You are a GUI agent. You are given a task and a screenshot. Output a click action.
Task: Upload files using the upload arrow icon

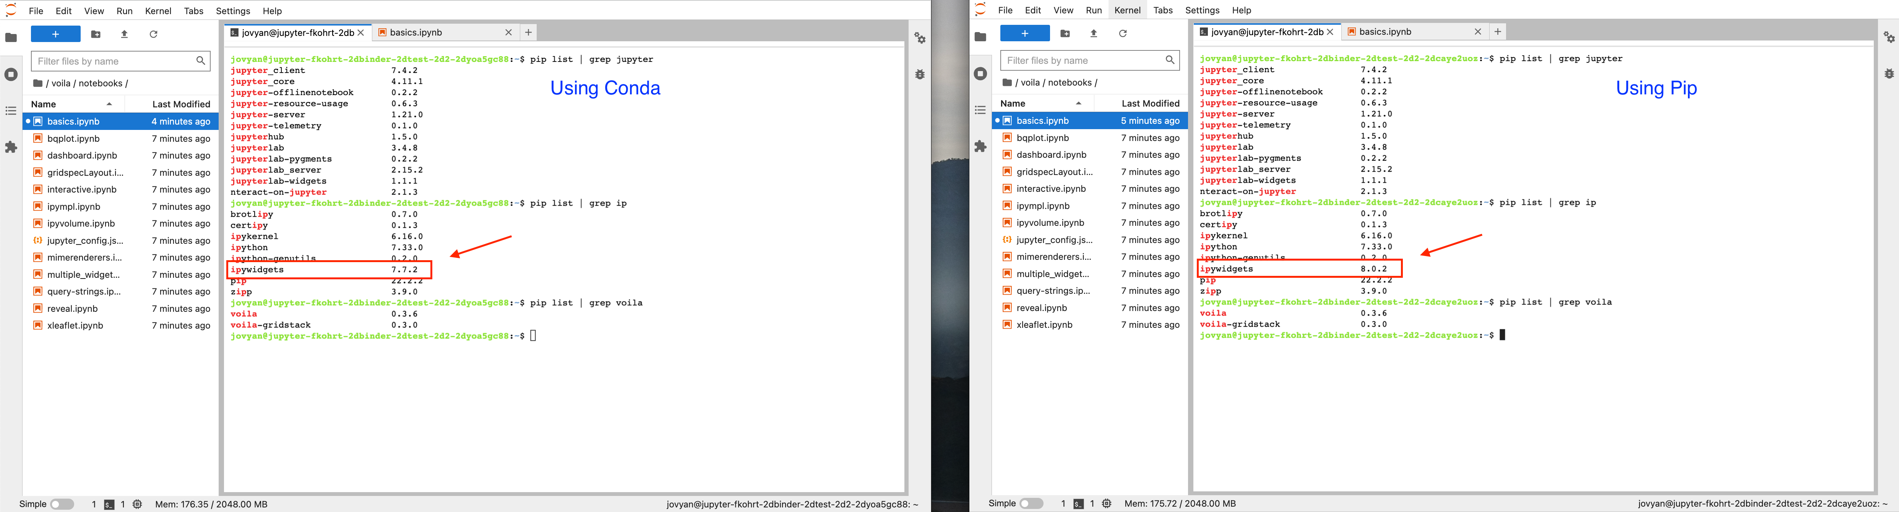124,34
